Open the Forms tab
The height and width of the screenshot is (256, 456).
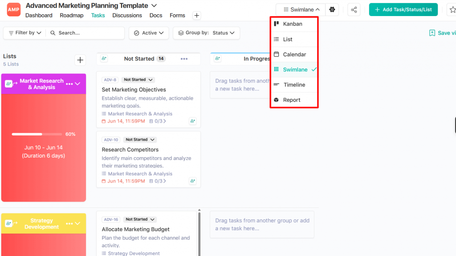(x=177, y=16)
